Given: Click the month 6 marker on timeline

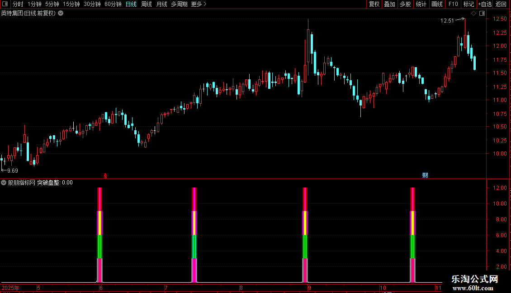Looking at the screenshot, I should tap(101, 288).
